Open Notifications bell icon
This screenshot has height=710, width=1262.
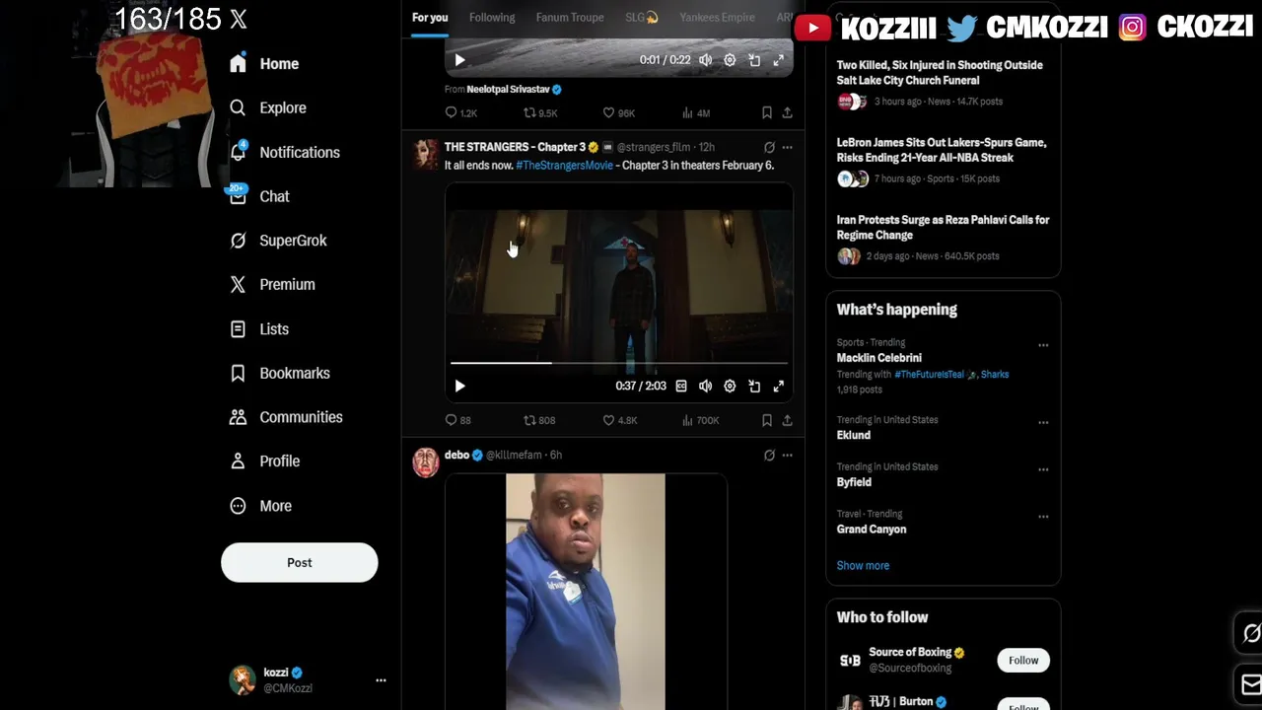pyautogui.click(x=238, y=152)
